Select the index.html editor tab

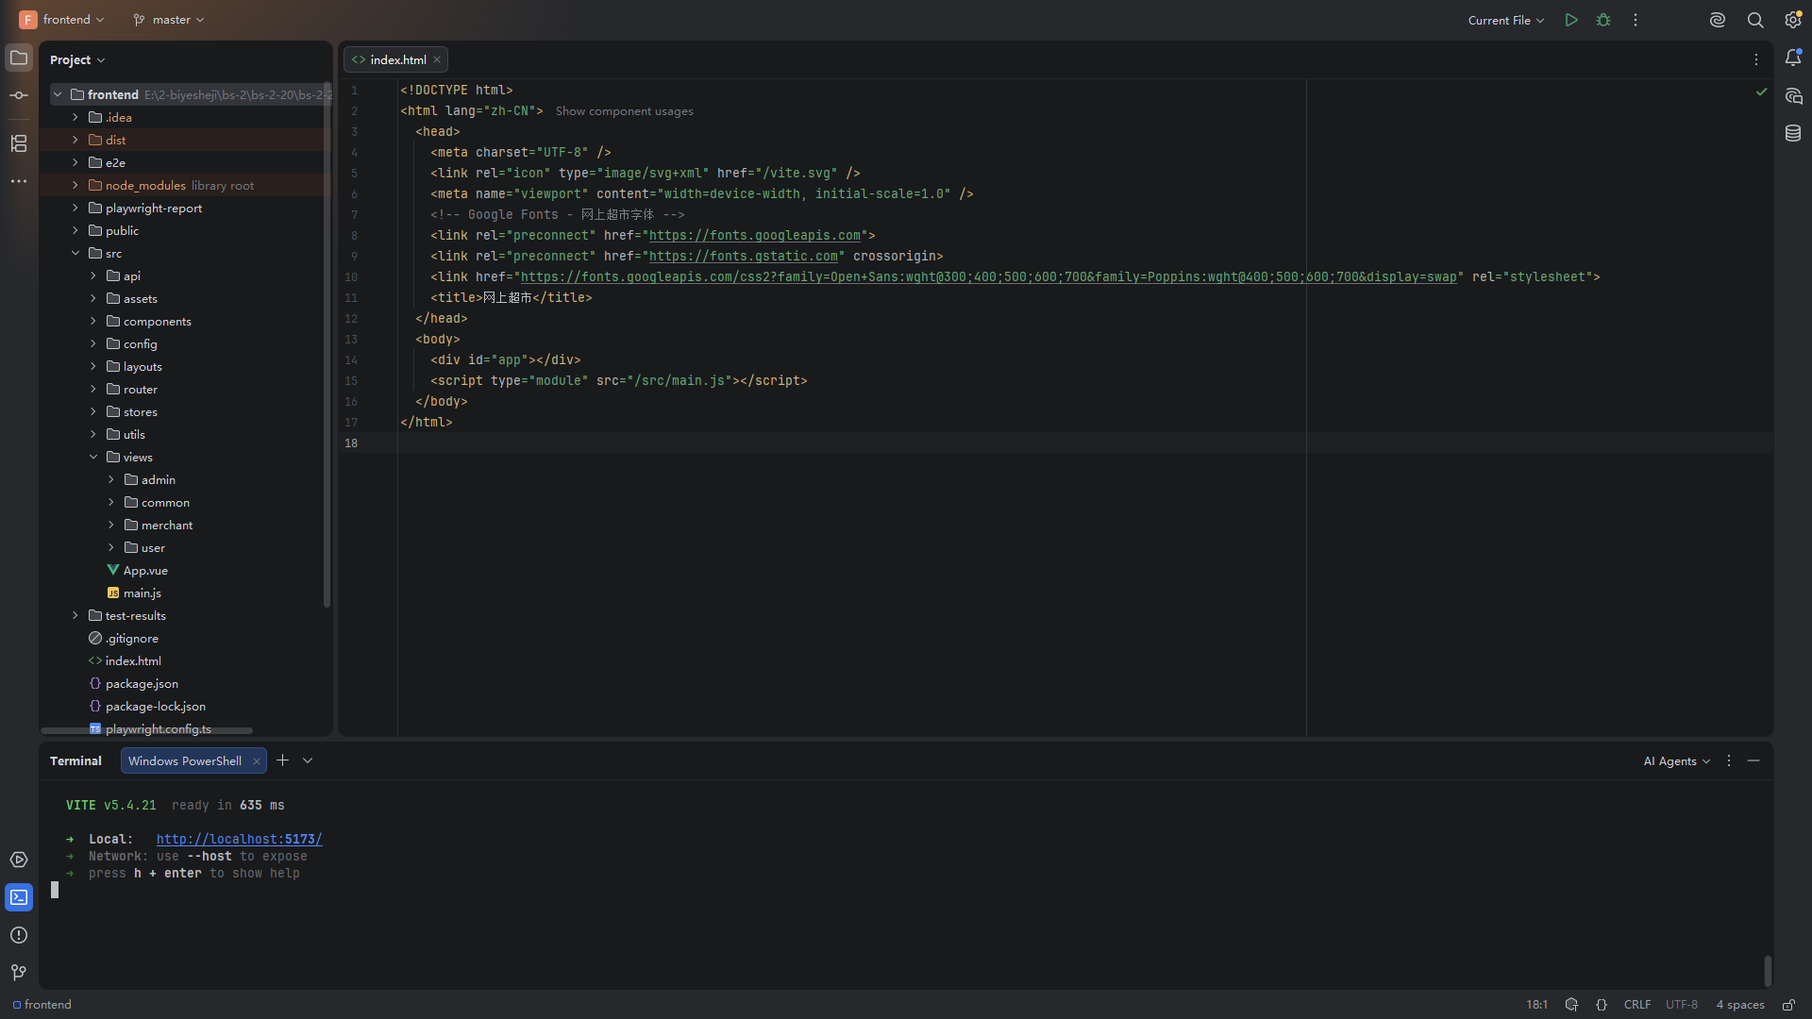coord(396,59)
